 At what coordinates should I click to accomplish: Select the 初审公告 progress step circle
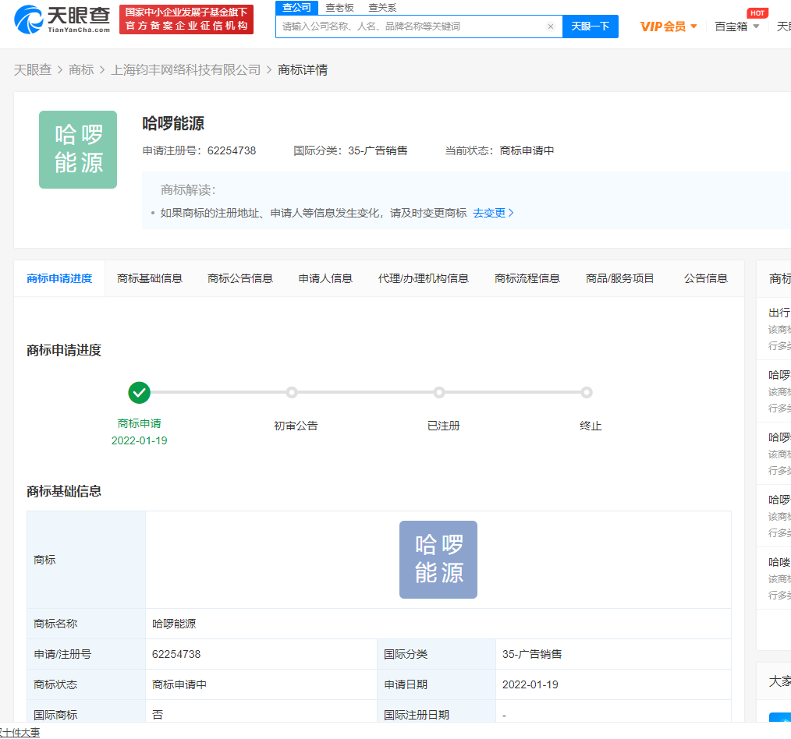tap(292, 393)
